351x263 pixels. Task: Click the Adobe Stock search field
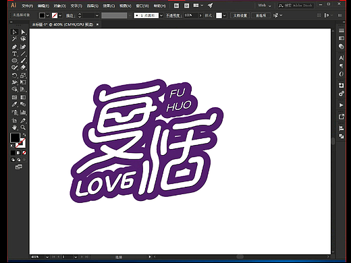coord(296,5)
